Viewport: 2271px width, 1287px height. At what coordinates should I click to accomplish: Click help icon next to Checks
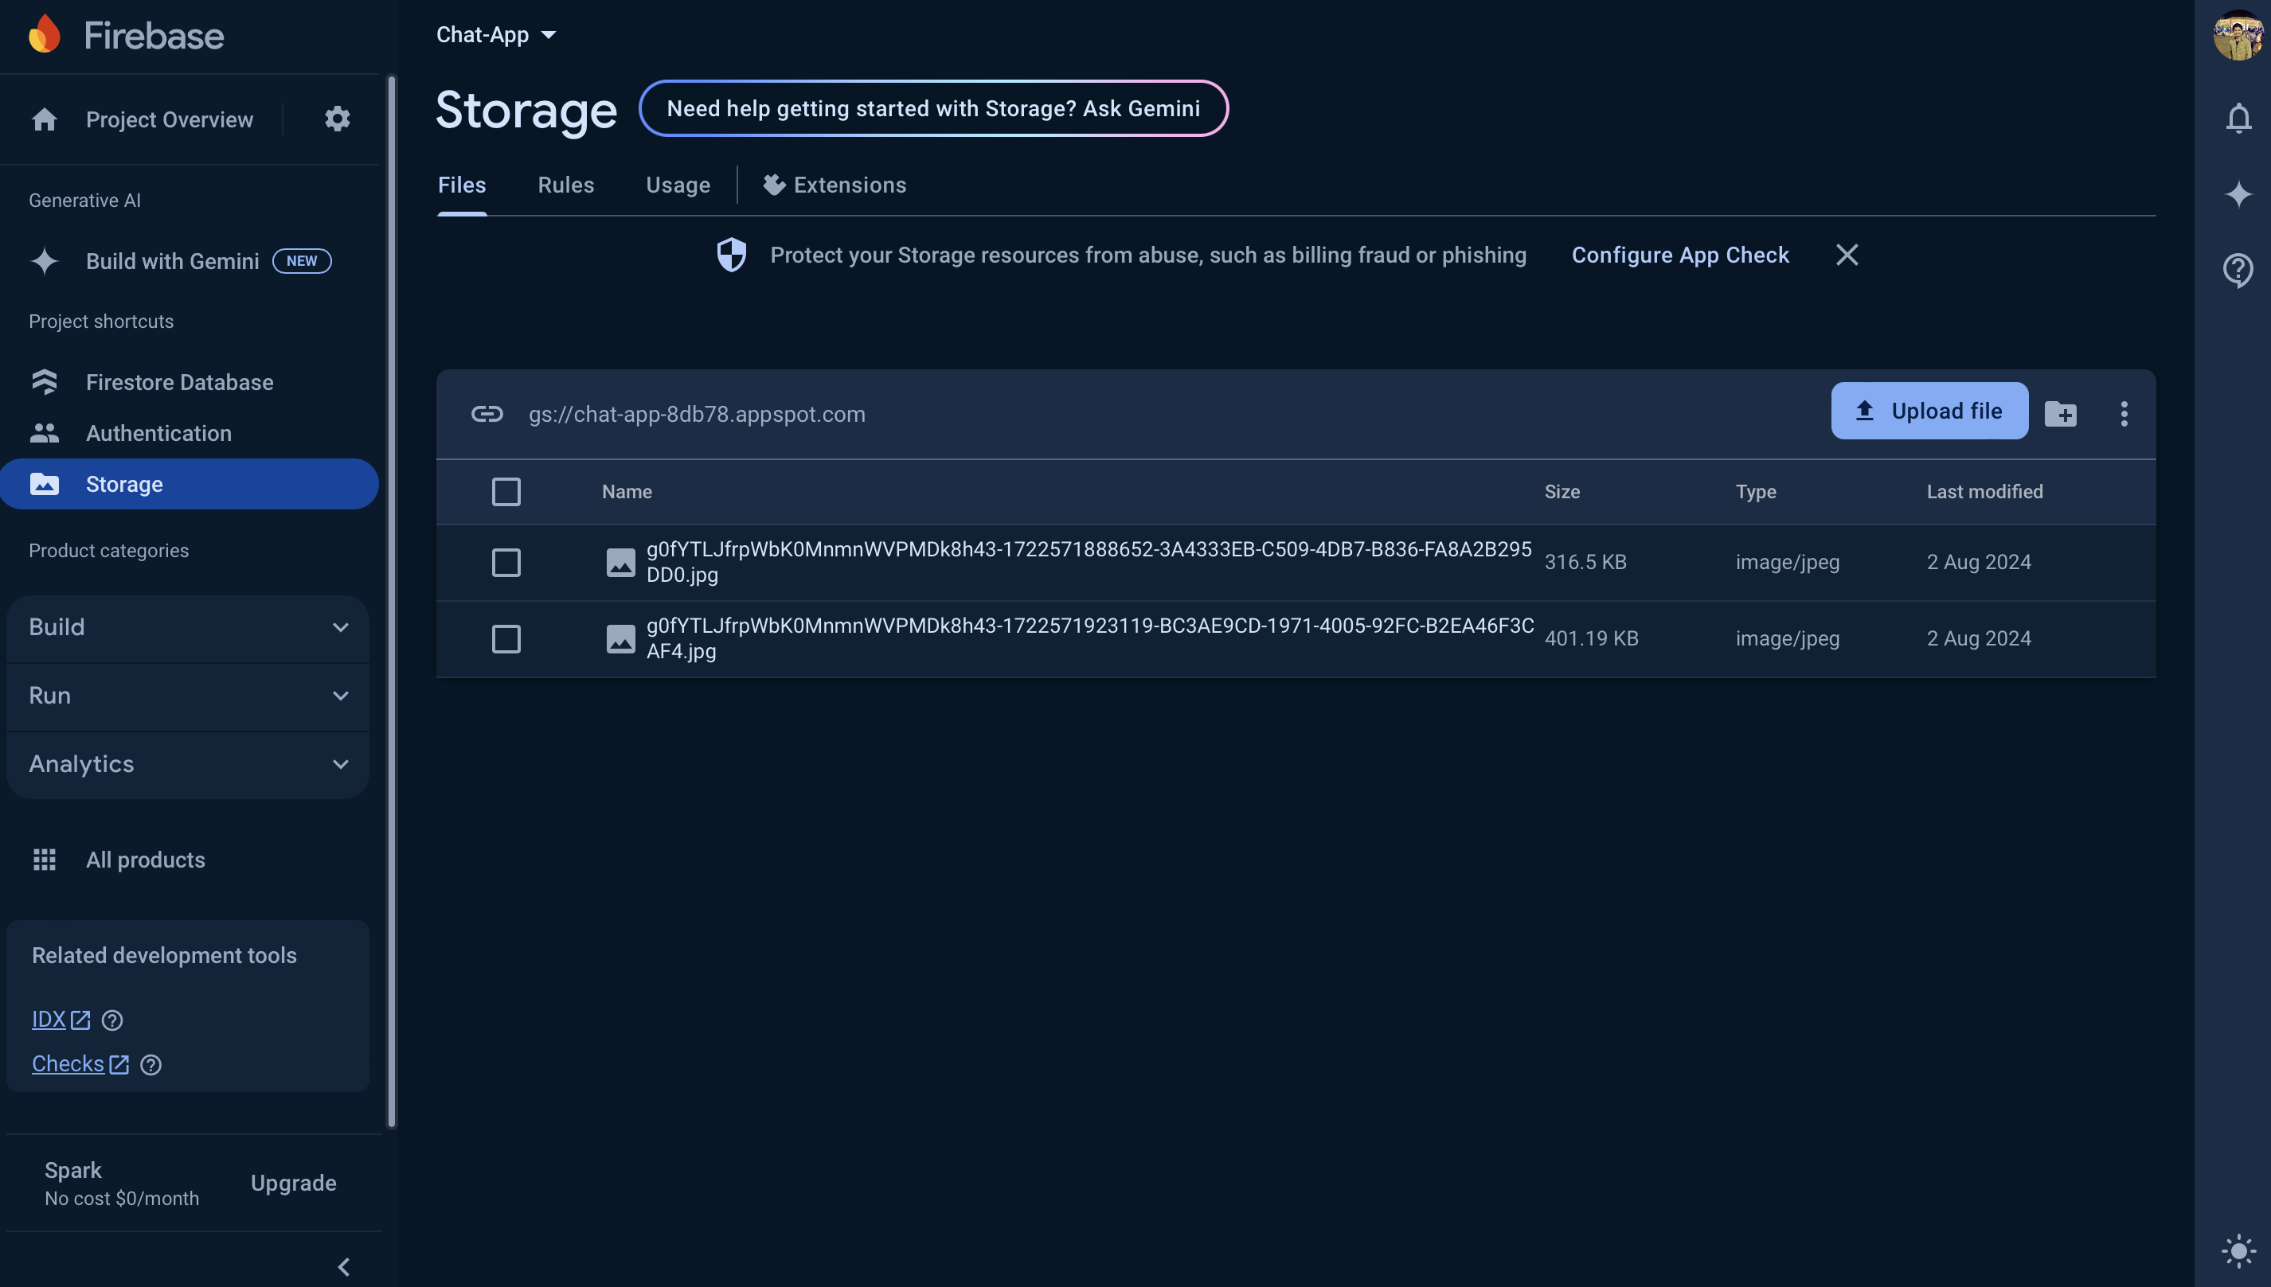(151, 1064)
